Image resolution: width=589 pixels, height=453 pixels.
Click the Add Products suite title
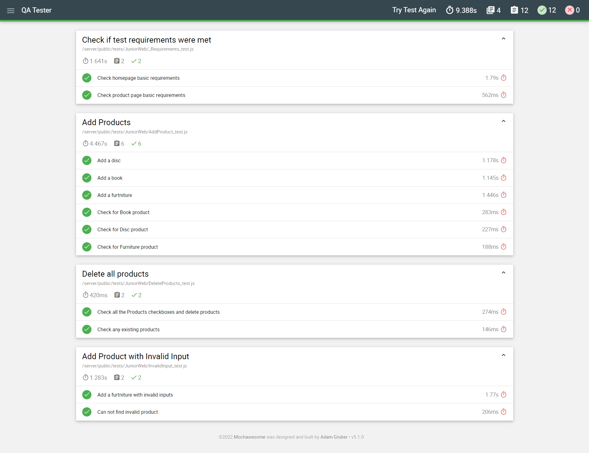click(x=106, y=122)
